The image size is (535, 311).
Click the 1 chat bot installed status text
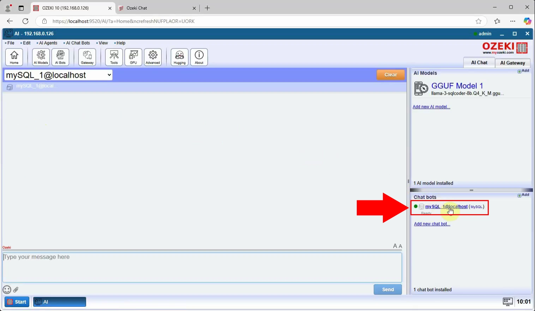[432, 289]
